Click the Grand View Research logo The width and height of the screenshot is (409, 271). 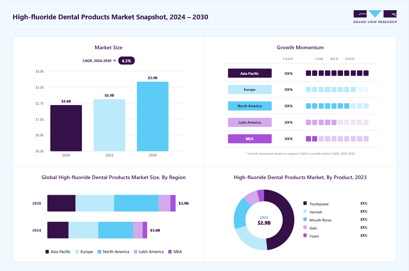375,17
